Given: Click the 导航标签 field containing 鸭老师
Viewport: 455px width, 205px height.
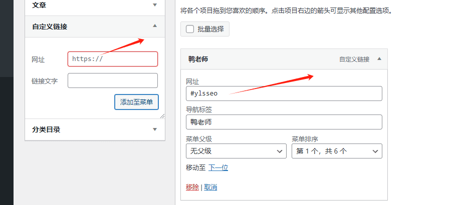Looking at the screenshot, I should [284, 122].
